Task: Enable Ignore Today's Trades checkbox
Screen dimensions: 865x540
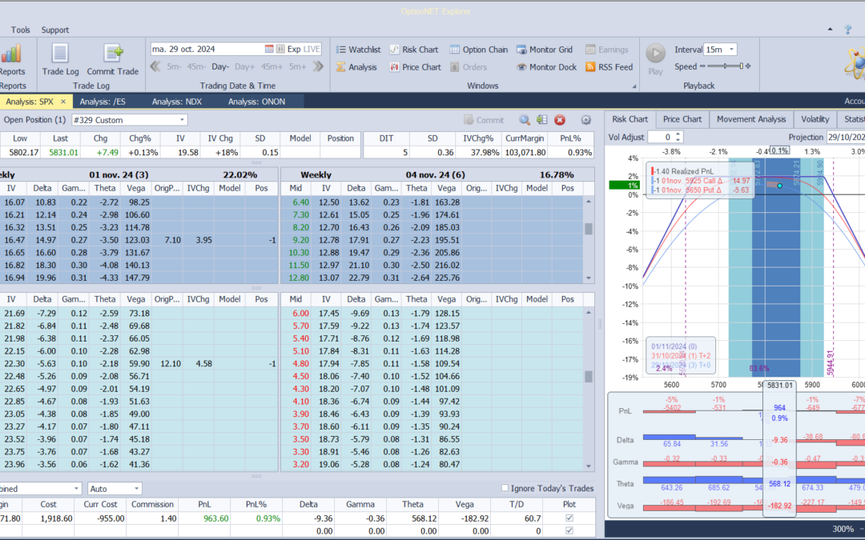Action: [x=505, y=488]
